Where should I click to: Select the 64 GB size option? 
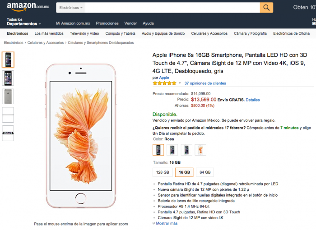[205, 172]
